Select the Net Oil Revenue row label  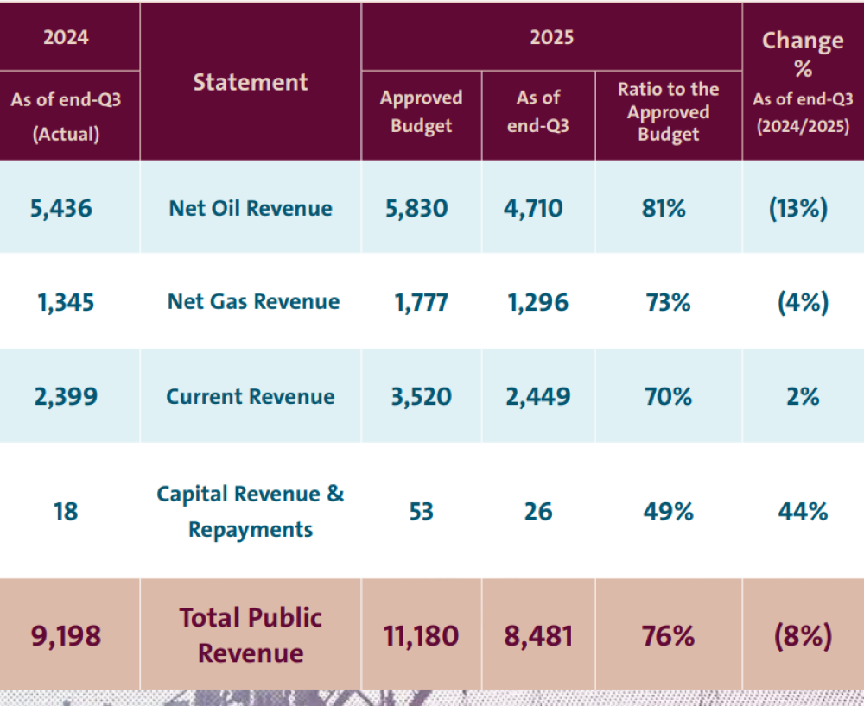coord(251,208)
